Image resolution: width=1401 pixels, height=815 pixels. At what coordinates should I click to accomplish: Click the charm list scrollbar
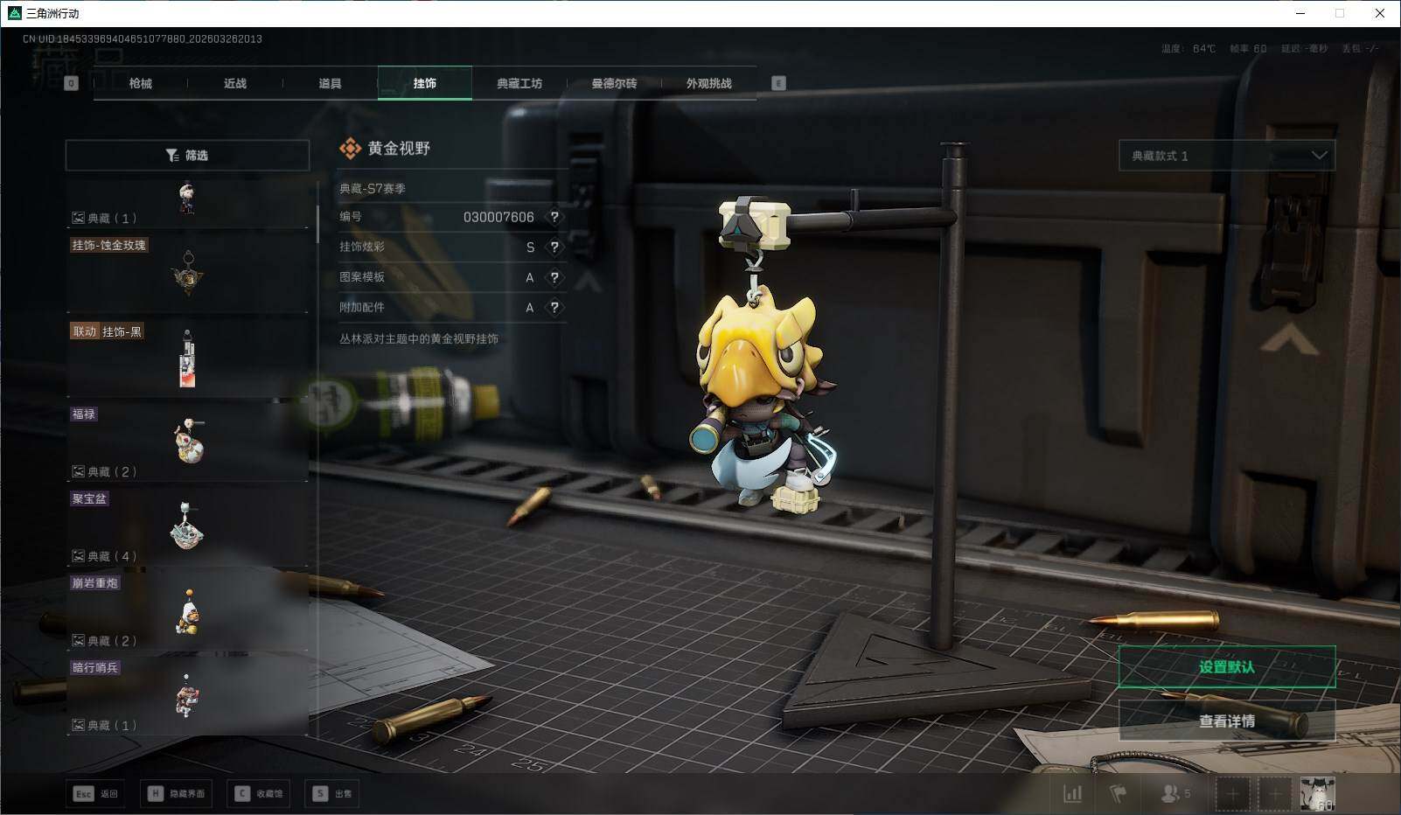tap(317, 224)
